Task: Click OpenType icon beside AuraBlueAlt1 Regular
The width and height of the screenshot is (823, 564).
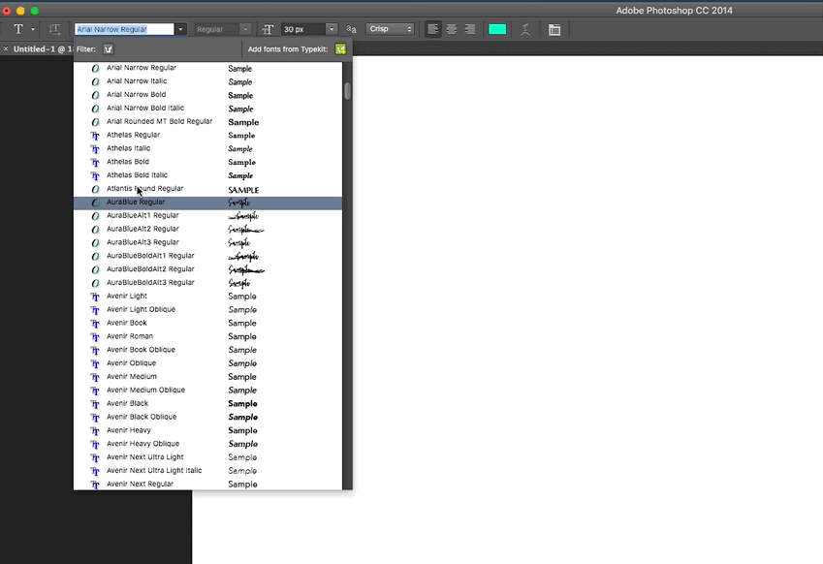Action: (95, 216)
